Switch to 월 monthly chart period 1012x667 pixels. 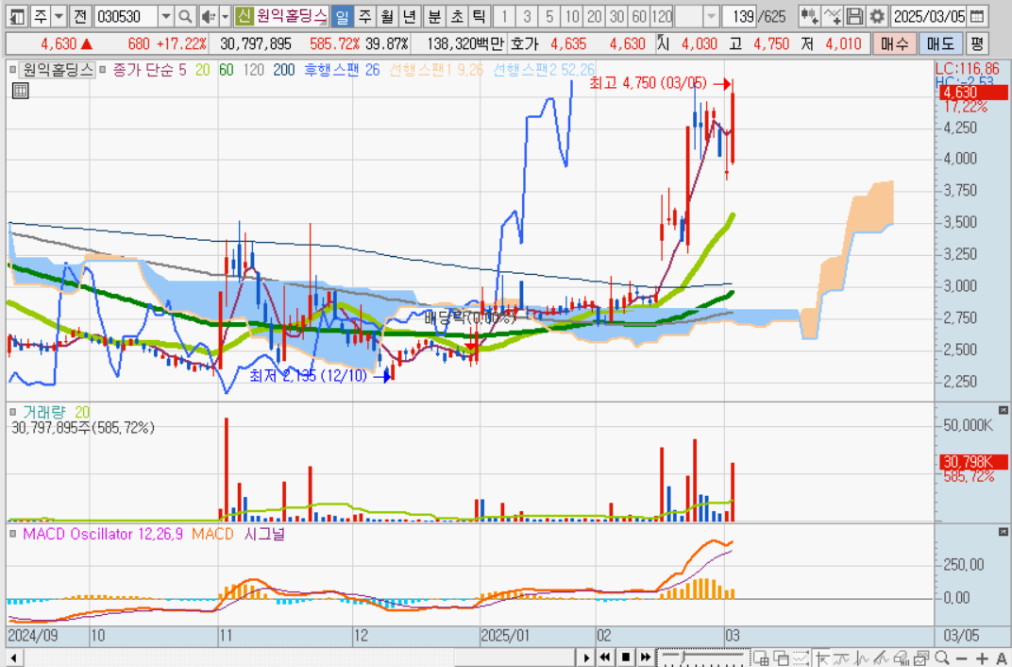point(387,16)
